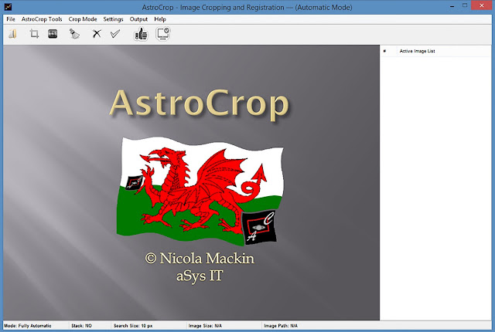495x332 pixels.
Task: Click 'Image Size: N/A' status entry
Action: pyautogui.click(x=205, y=326)
